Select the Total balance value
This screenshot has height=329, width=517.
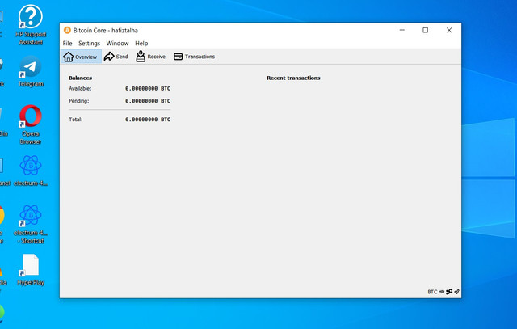pos(148,120)
